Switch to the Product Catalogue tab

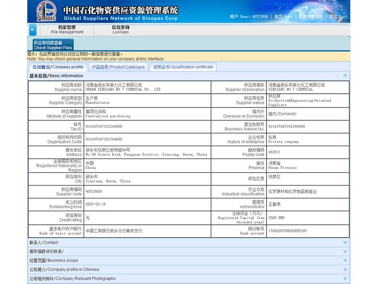pyautogui.click(x=118, y=67)
